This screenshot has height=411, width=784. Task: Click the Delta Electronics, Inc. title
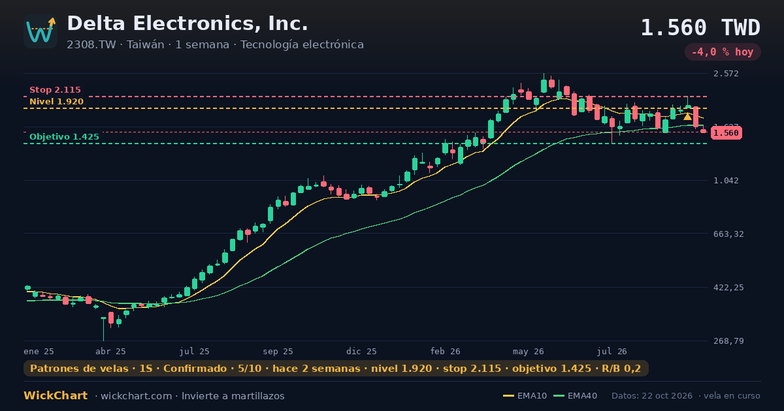[x=188, y=23]
